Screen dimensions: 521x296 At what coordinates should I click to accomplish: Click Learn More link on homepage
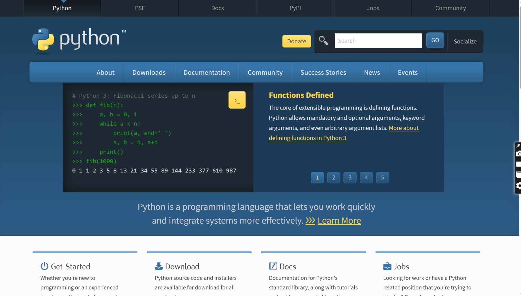(x=339, y=220)
